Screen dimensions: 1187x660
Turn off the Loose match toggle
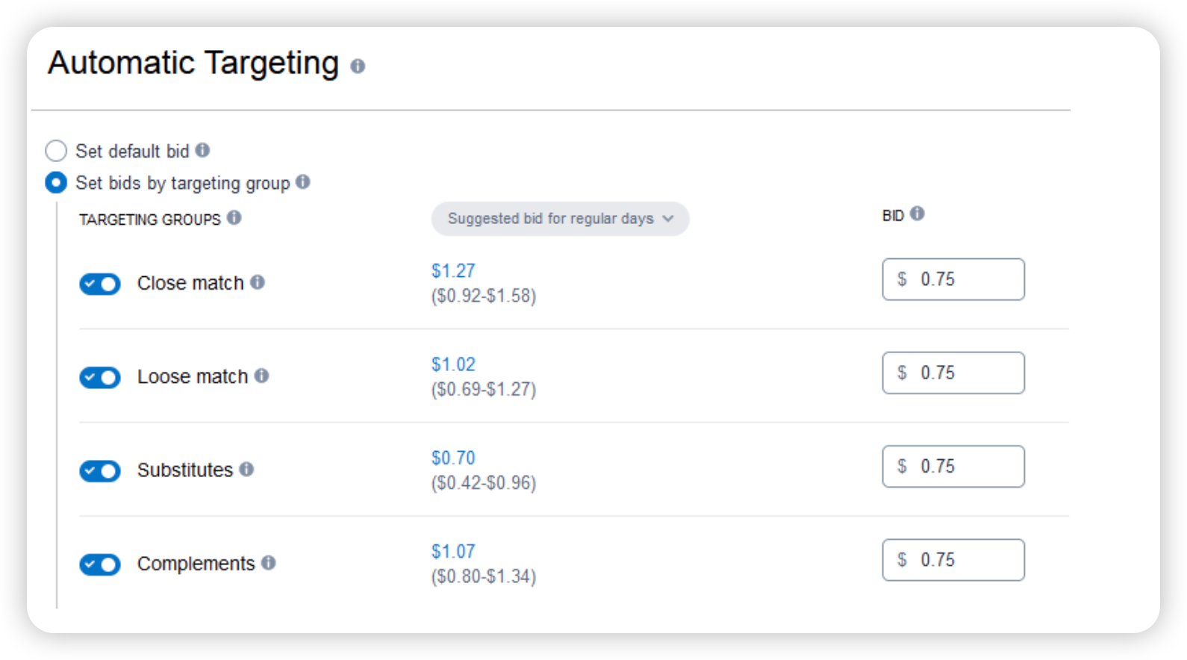100,377
